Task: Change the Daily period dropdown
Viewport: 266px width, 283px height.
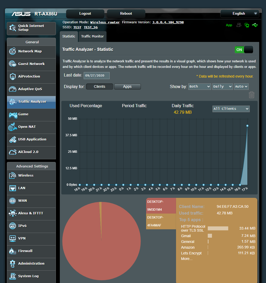Action: click(222, 86)
